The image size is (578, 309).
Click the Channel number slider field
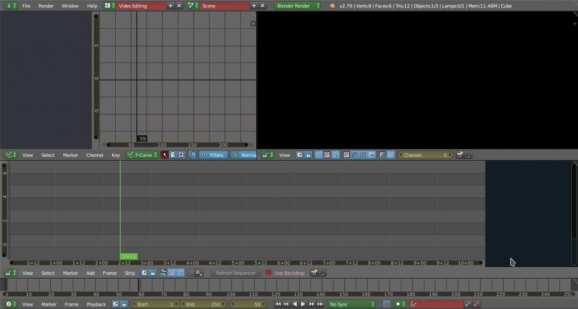tap(425, 155)
